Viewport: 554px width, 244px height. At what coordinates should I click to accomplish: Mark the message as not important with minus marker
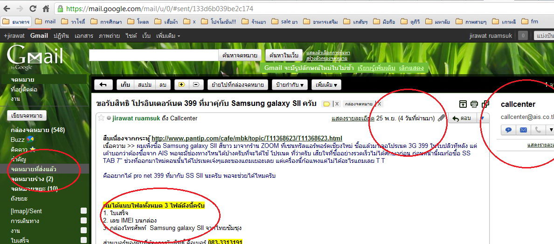196,84
